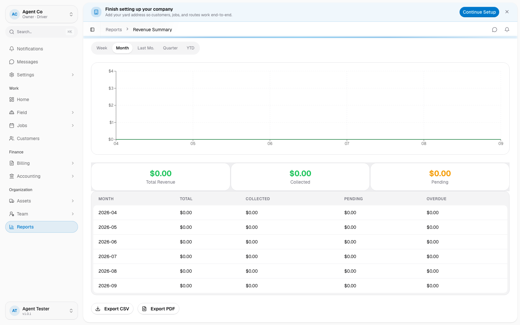The width and height of the screenshot is (520, 325).
Task: Open bell alerts icon in top bar
Action: pos(507,30)
